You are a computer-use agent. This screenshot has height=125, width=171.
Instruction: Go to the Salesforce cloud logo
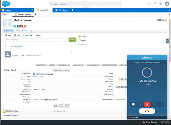pyautogui.click(x=6, y=4)
